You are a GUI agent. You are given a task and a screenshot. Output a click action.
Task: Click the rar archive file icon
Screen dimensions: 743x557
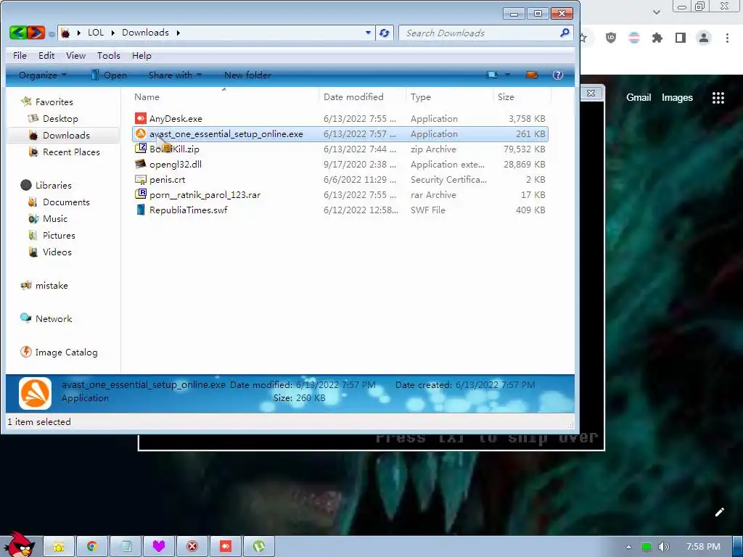point(140,194)
